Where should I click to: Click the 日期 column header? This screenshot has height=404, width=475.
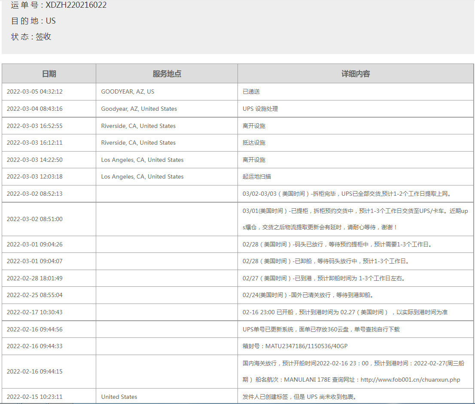[x=49, y=74]
